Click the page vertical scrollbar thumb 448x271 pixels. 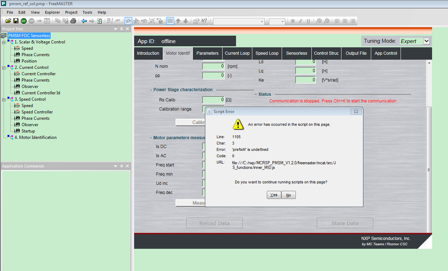click(x=429, y=170)
